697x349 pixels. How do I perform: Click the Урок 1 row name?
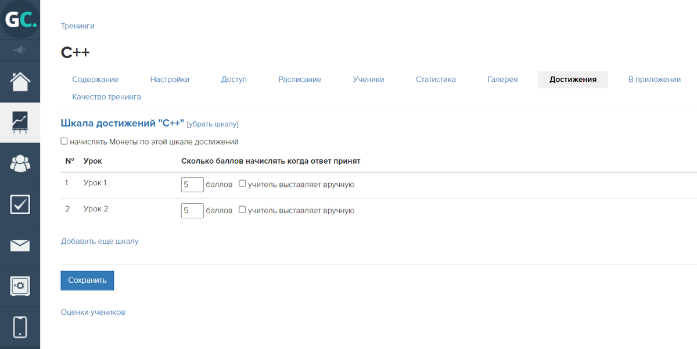[95, 183]
